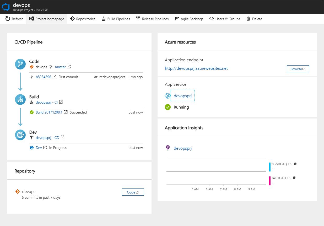Open the master branch link

tap(60, 67)
